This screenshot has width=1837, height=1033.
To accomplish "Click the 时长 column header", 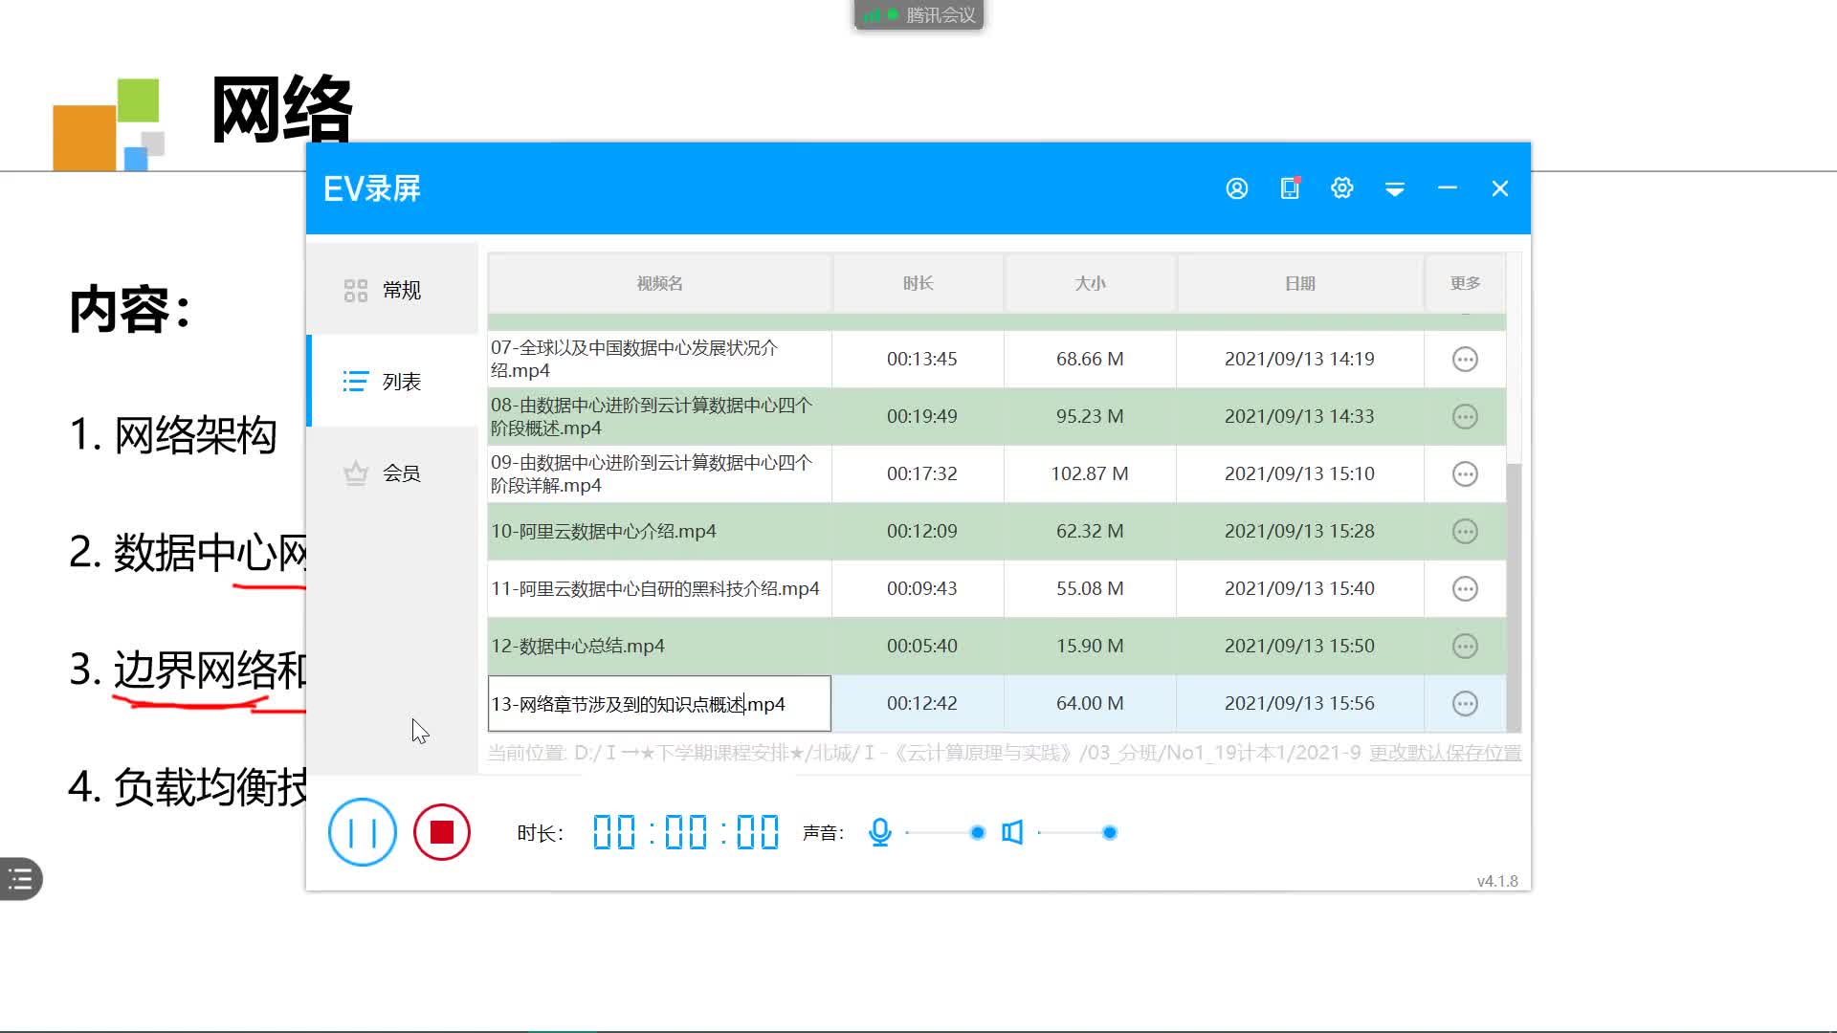I will coord(918,283).
